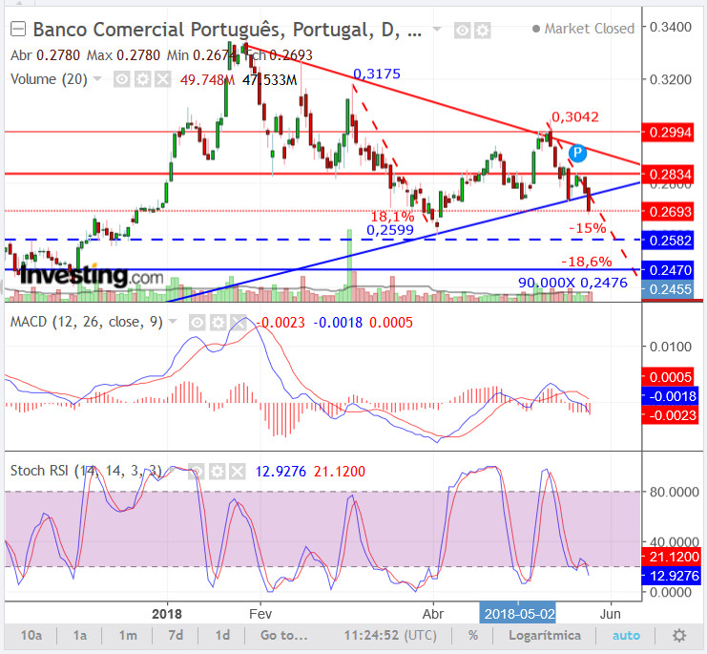This screenshot has width=707, height=654.
Task: Toggle Stoch RSI visibility eye icon
Action: click(198, 472)
